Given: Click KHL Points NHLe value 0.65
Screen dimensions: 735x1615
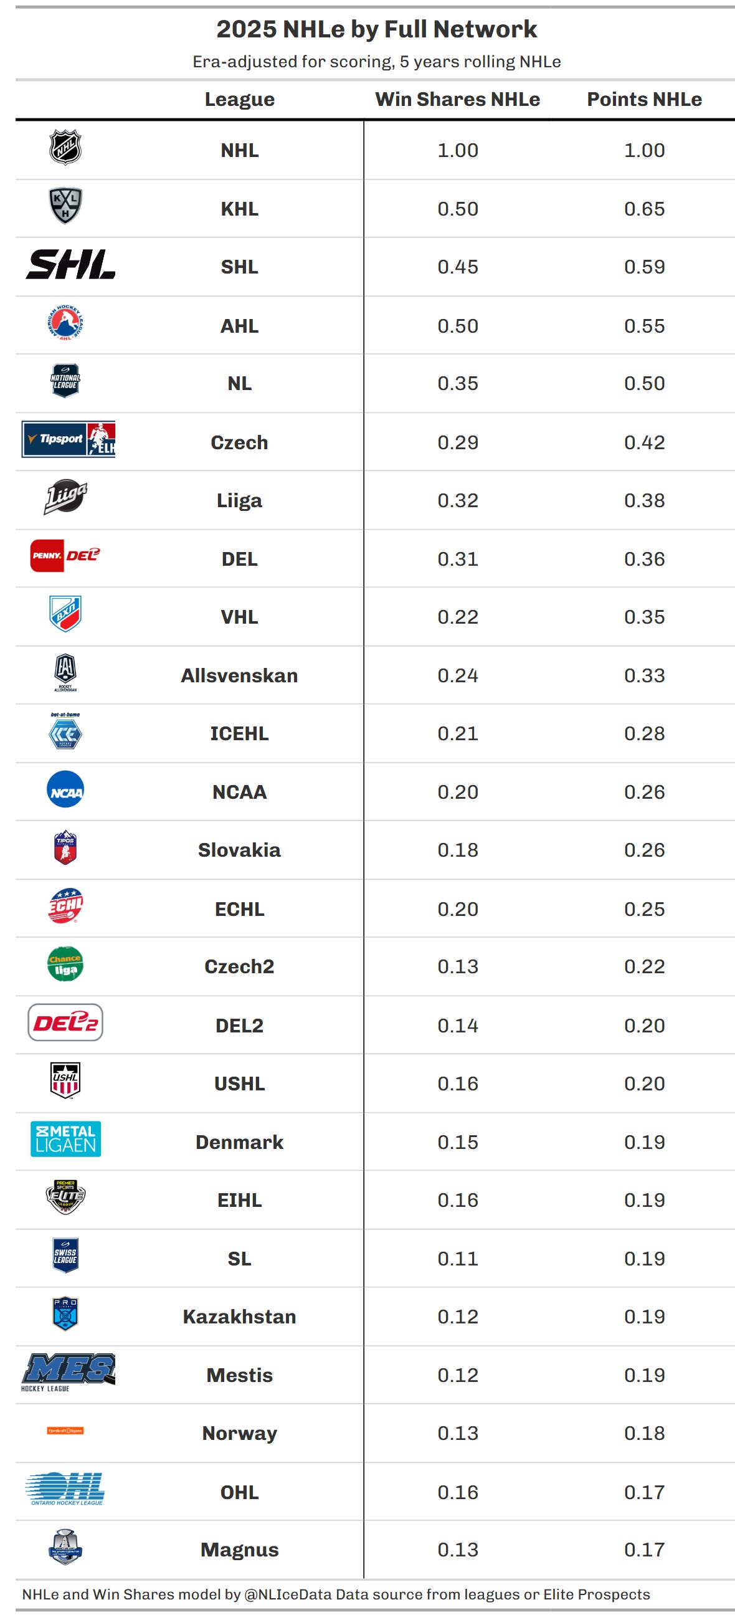Looking at the screenshot, I should click(644, 209).
